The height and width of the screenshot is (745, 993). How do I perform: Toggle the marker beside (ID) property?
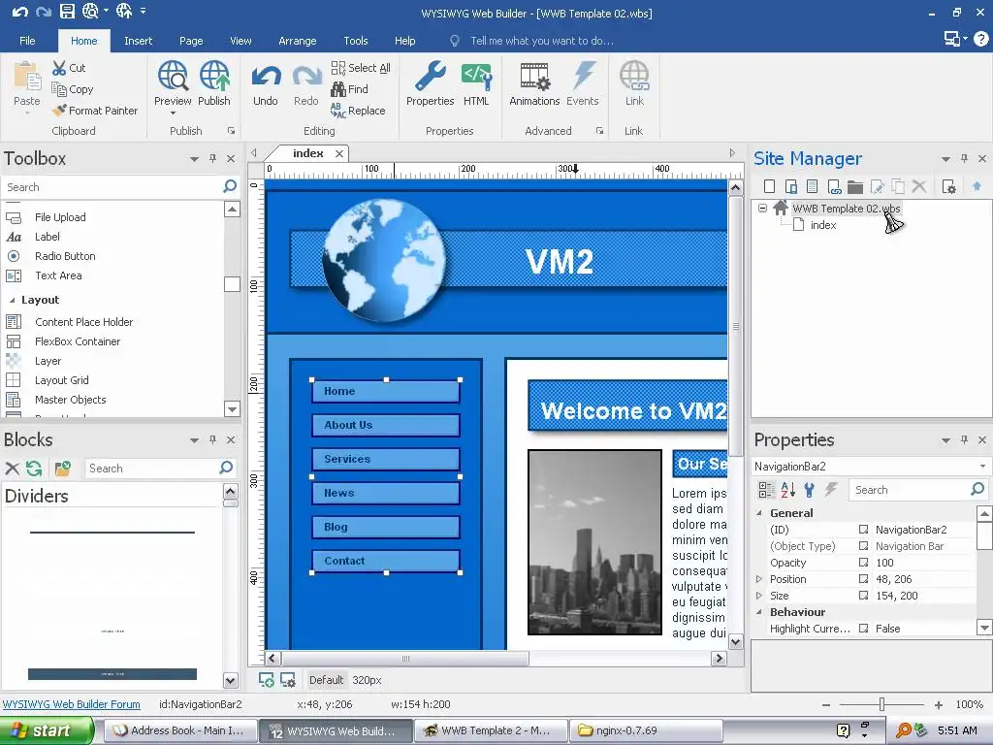coord(863,529)
